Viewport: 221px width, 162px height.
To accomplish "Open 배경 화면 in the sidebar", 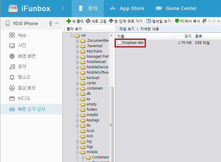I will click(x=31, y=56).
